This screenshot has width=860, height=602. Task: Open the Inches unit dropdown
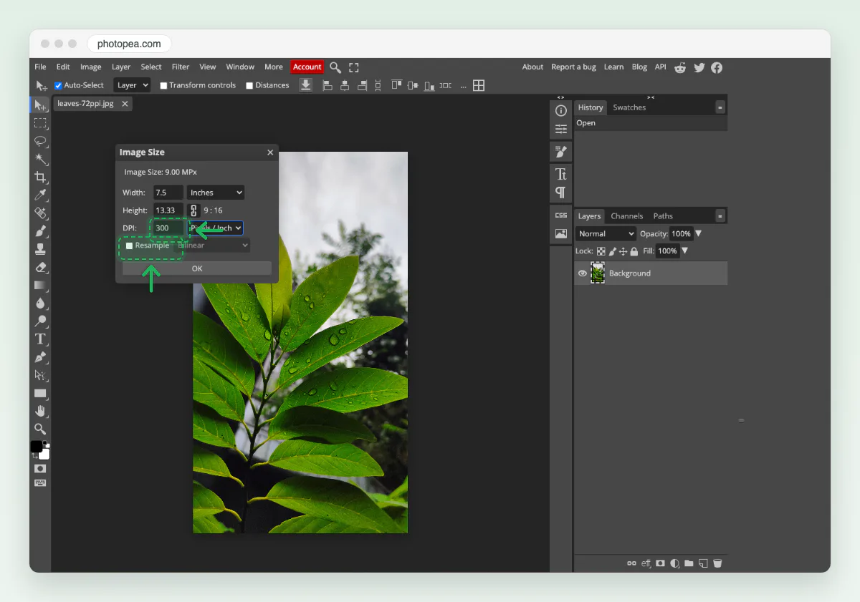point(216,193)
